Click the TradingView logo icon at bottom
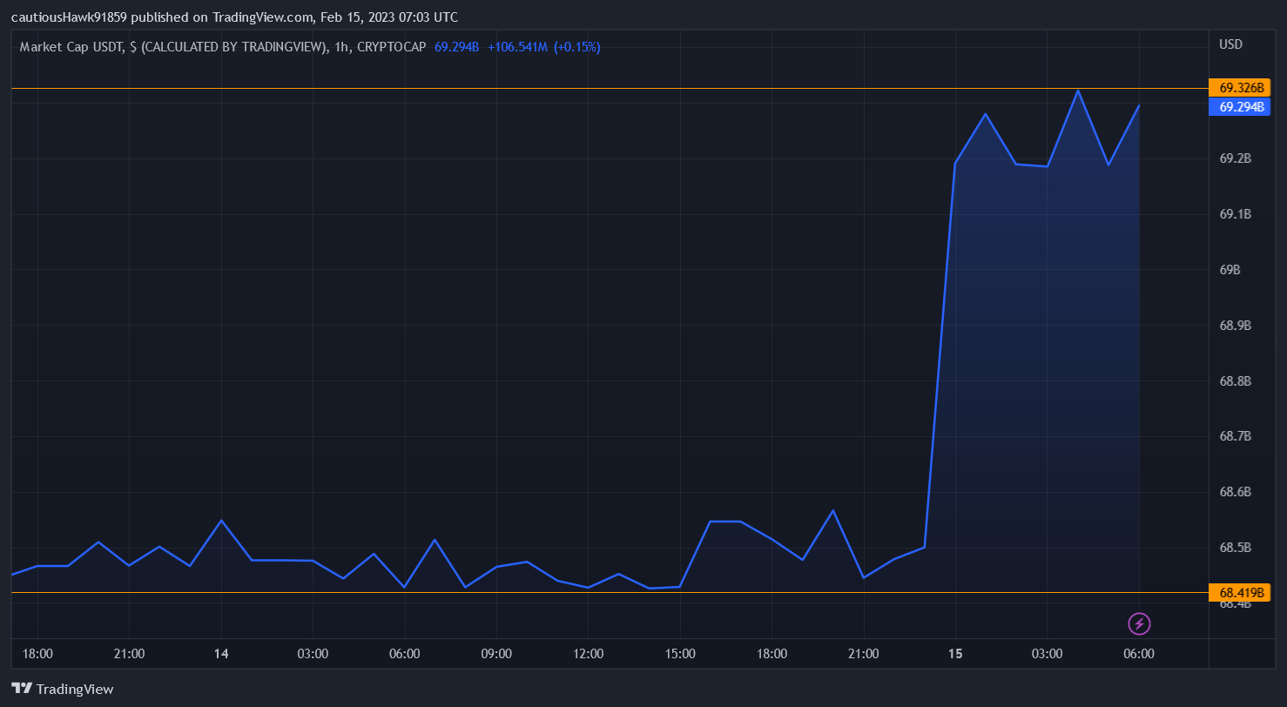 [22, 689]
